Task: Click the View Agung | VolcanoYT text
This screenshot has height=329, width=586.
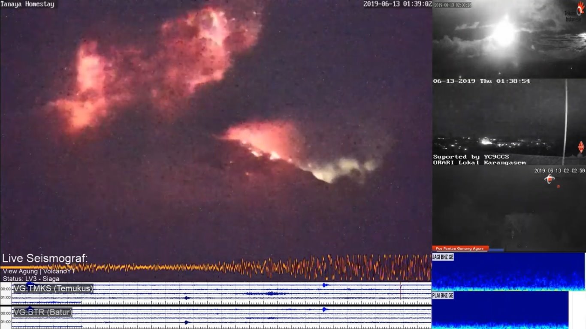Action: coord(39,271)
